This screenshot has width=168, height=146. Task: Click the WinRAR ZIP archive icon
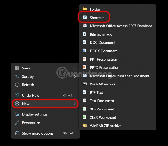(x=85, y=126)
